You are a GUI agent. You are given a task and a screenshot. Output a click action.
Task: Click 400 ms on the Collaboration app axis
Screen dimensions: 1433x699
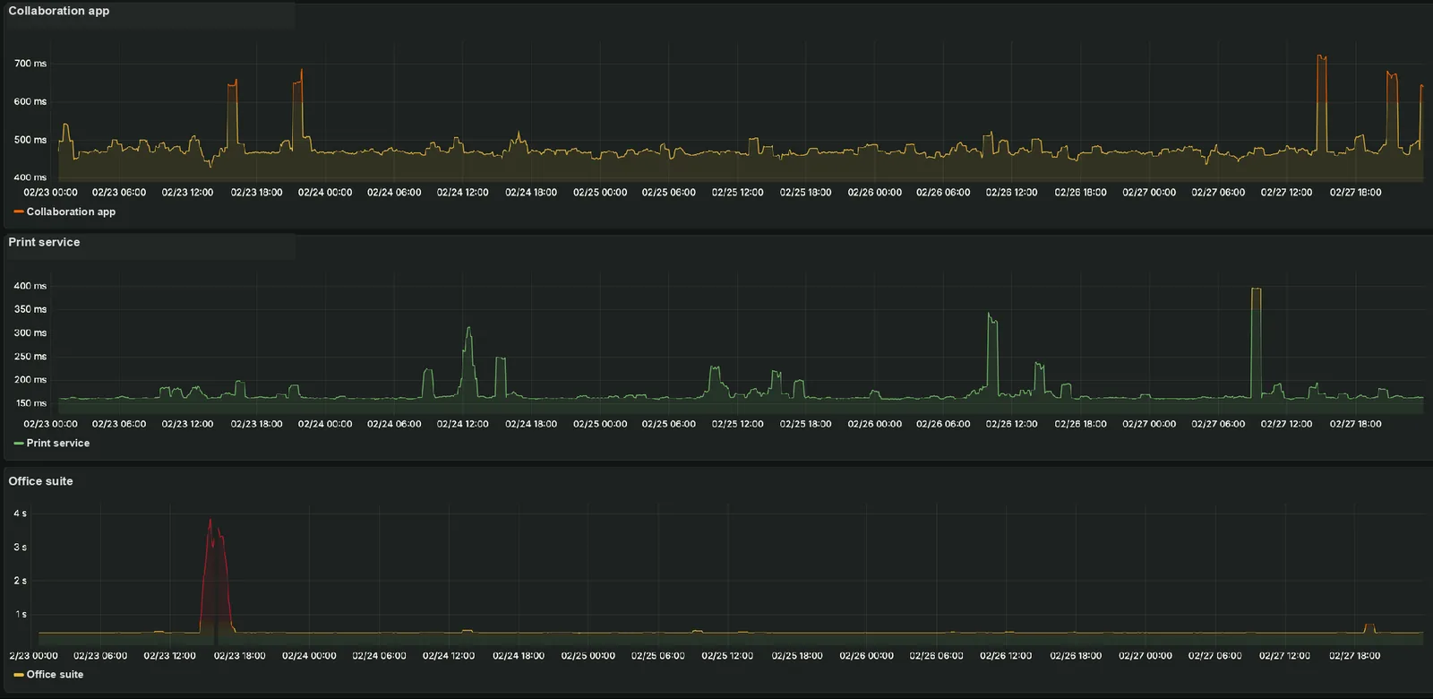(30, 177)
